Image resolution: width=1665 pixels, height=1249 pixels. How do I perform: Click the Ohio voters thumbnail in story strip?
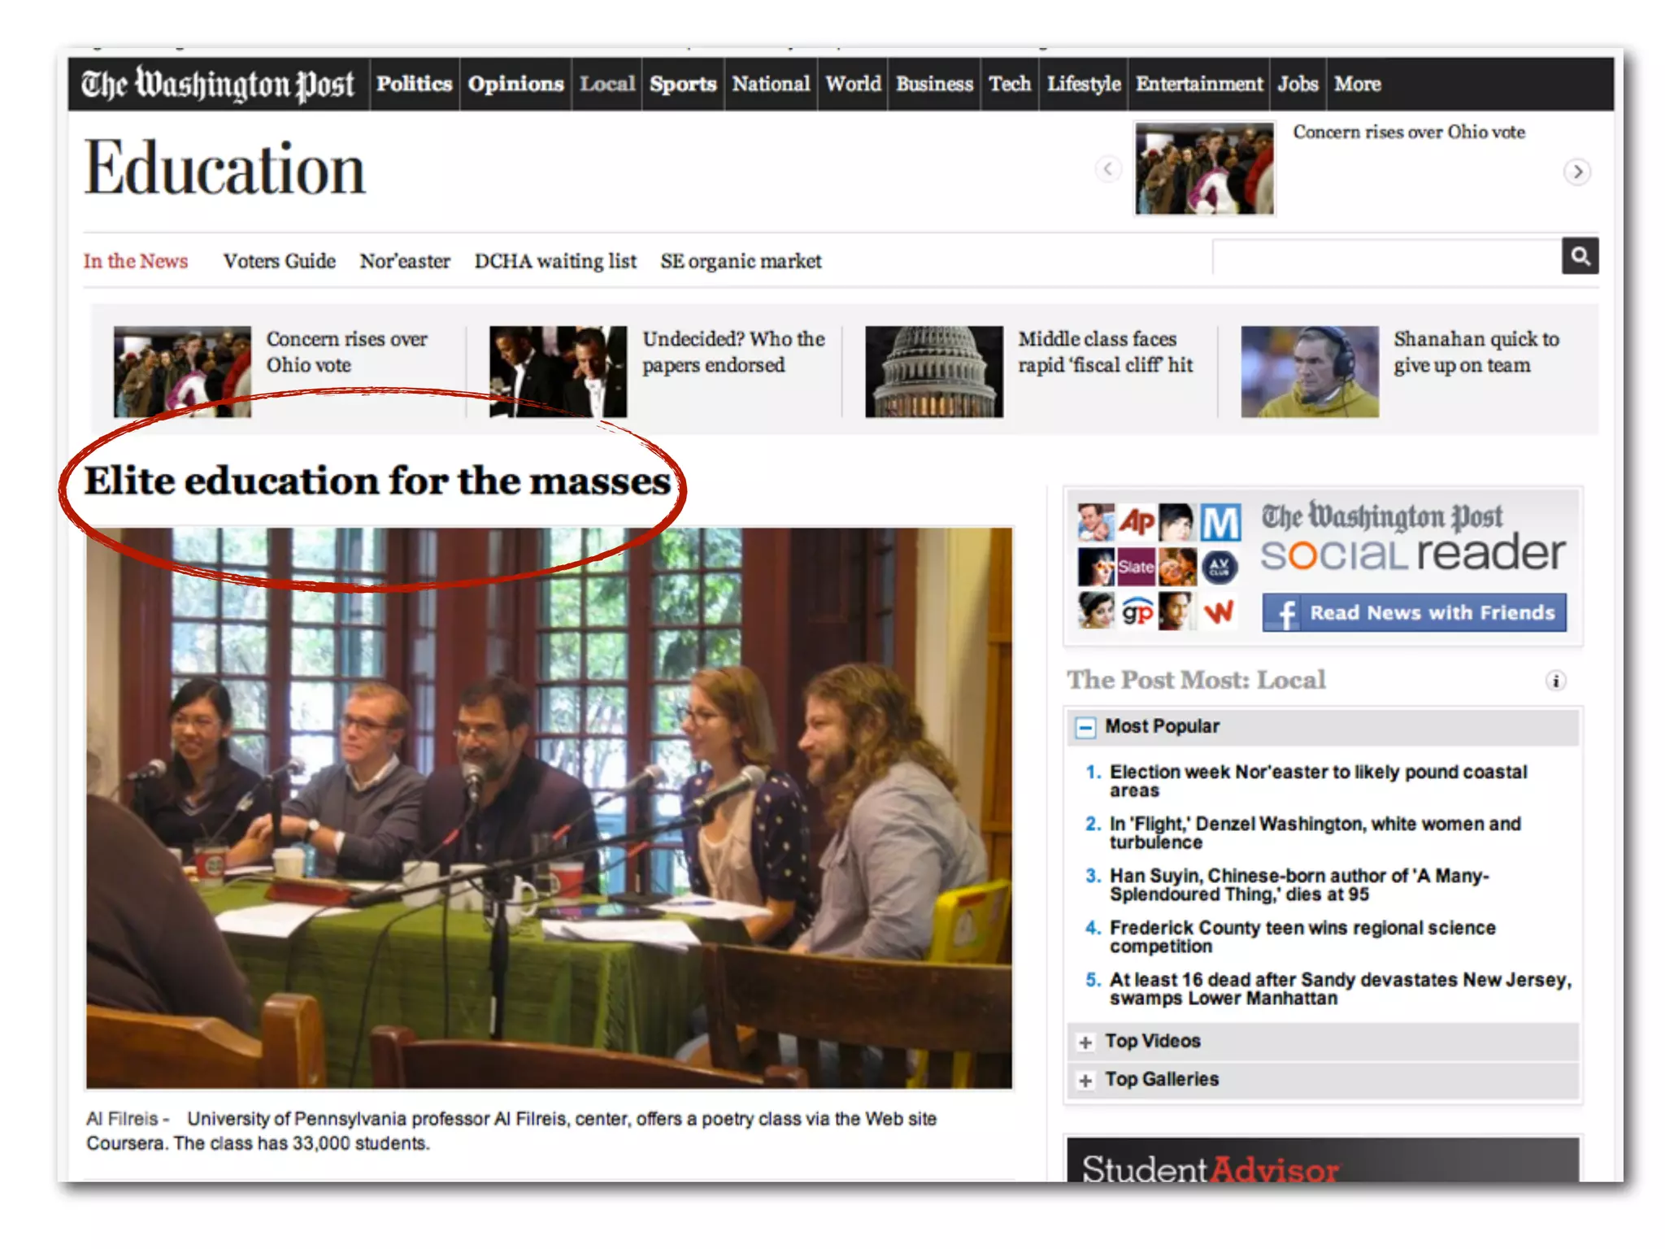click(182, 372)
